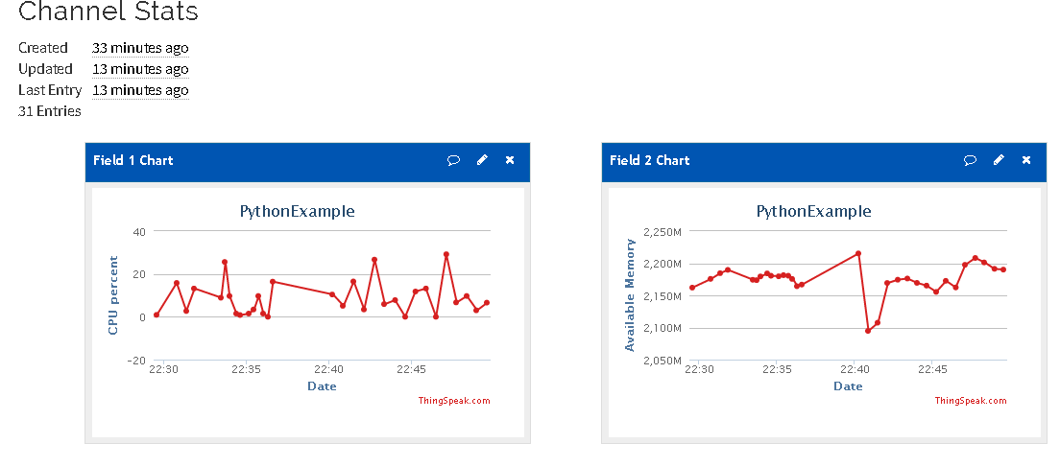Click ThingSpeak.com link under CPU chart
Screen dimensions: 1060x467
click(454, 401)
